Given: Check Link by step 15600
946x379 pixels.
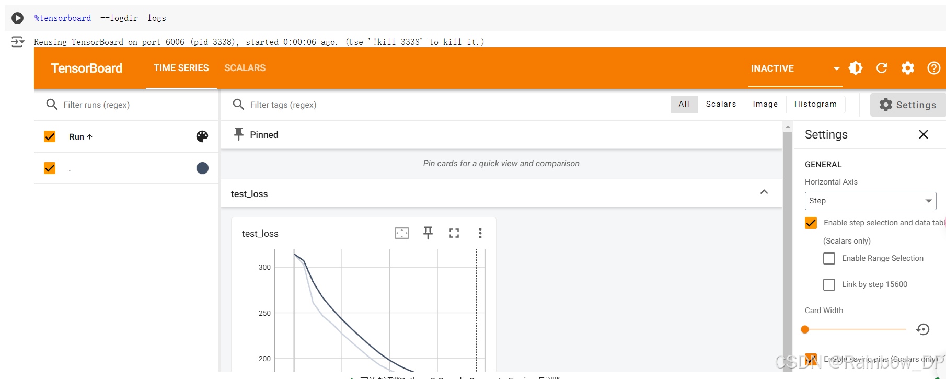Looking at the screenshot, I should pos(829,284).
